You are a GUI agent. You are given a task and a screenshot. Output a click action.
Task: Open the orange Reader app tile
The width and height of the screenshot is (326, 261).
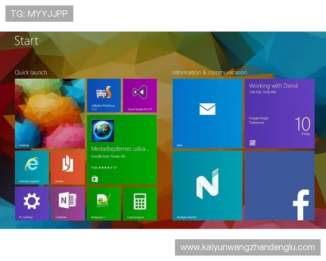67,167
